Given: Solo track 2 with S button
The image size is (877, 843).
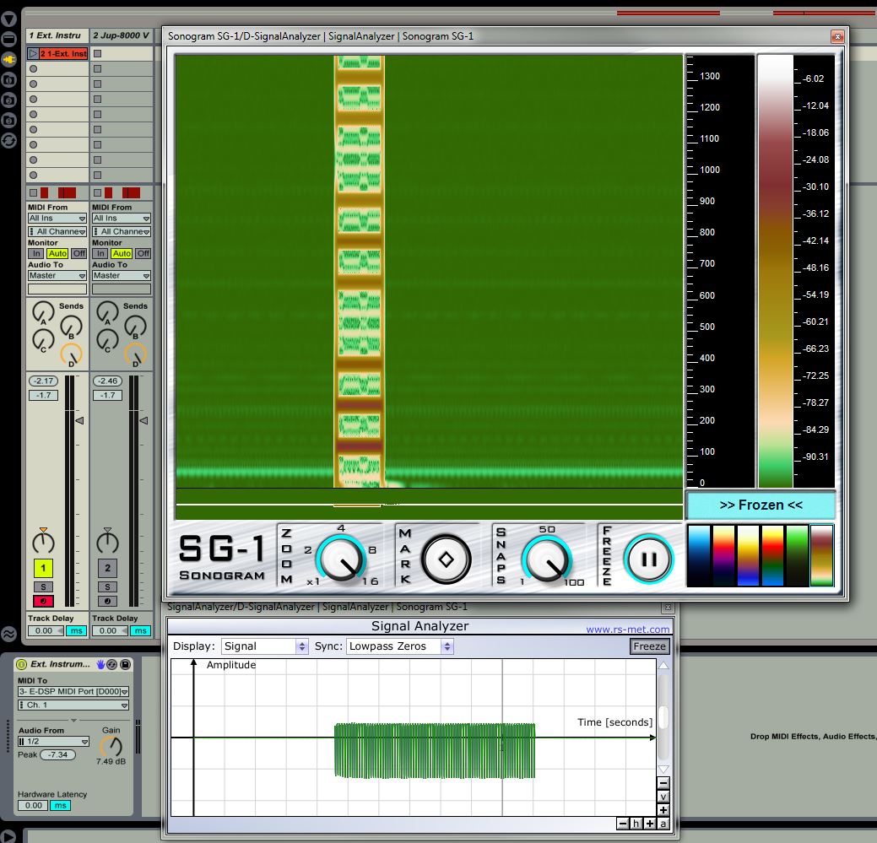Looking at the screenshot, I should (x=107, y=586).
